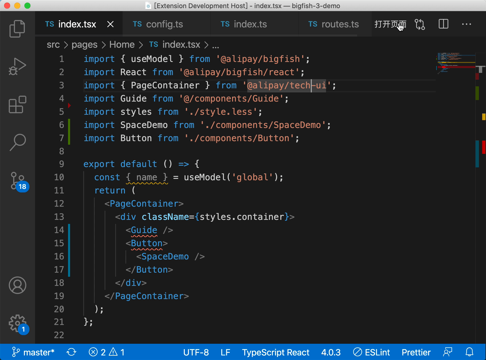Open the Search view
This screenshot has height=360, width=486.
click(x=17, y=142)
